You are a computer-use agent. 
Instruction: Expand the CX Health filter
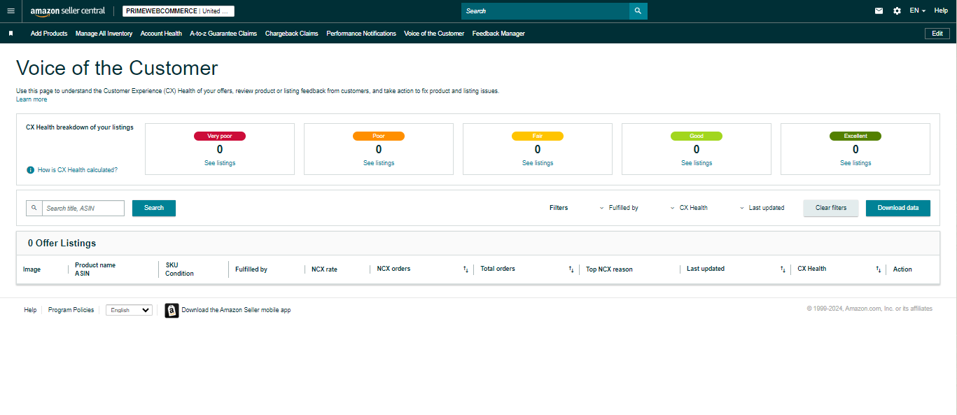(x=689, y=208)
